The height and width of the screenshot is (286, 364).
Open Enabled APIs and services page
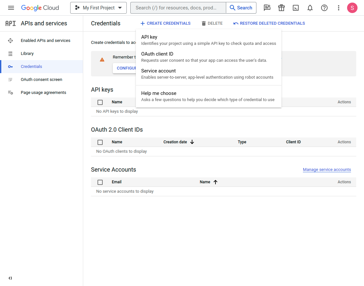click(x=42, y=41)
